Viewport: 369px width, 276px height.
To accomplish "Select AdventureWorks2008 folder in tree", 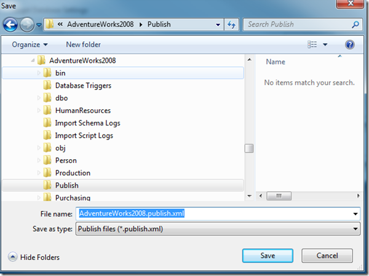I will [x=82, y=61].
